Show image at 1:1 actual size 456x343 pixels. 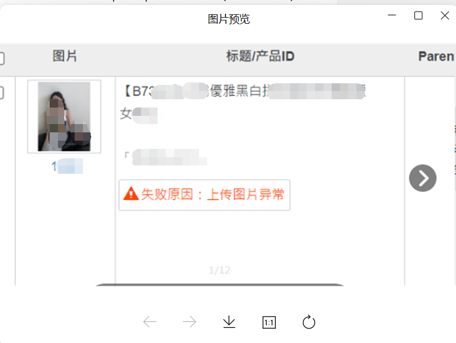269,323
